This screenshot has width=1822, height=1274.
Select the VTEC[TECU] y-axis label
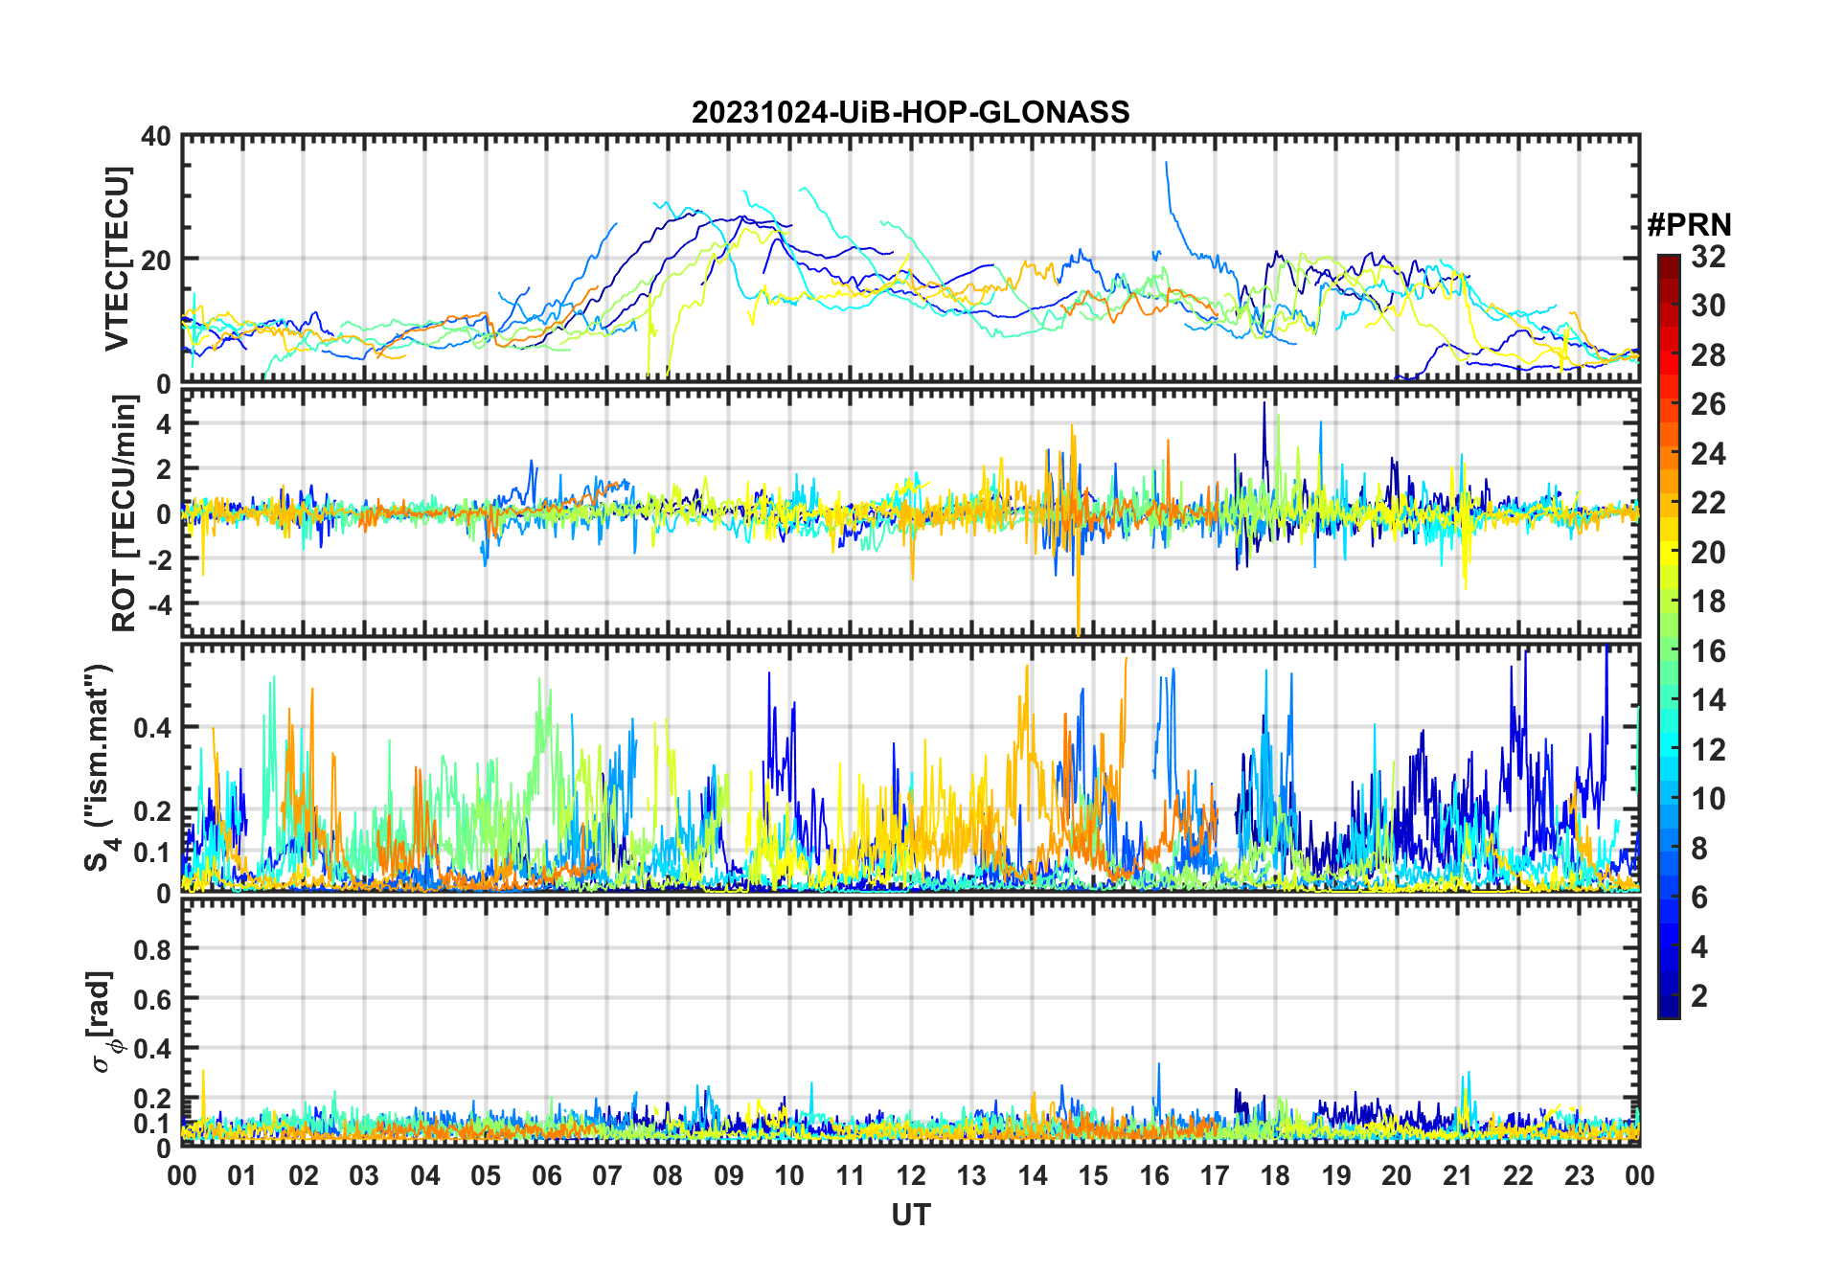(118, 260)
